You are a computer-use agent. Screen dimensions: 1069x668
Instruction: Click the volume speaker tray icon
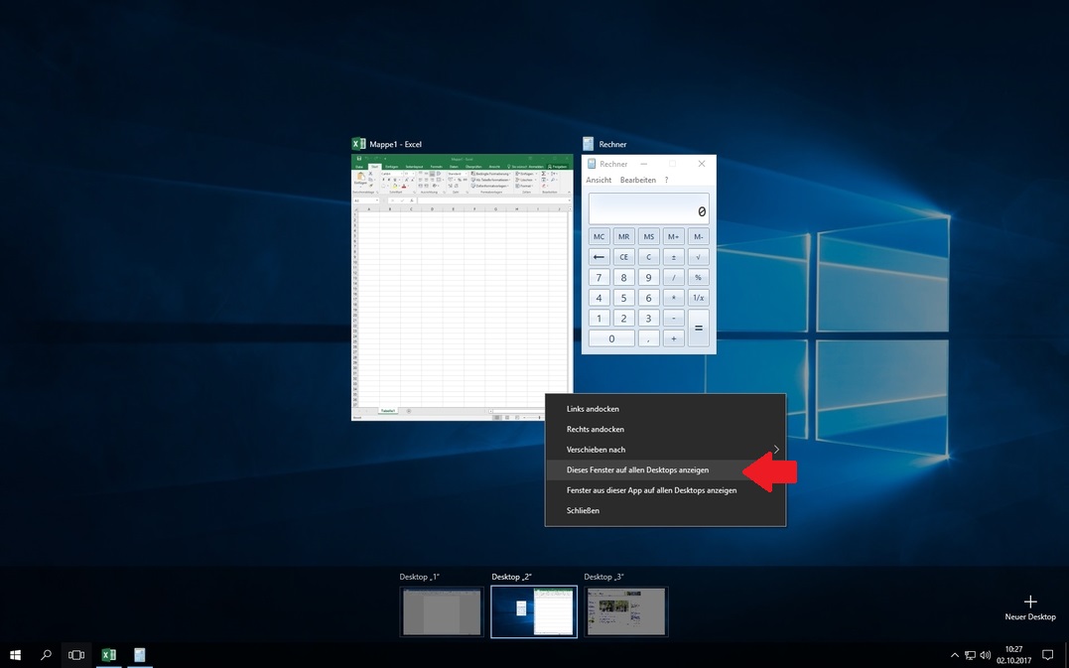(x=985, y=655)
